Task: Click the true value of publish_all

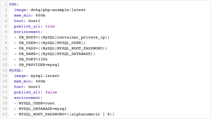Action: click(x=50, y=26)
